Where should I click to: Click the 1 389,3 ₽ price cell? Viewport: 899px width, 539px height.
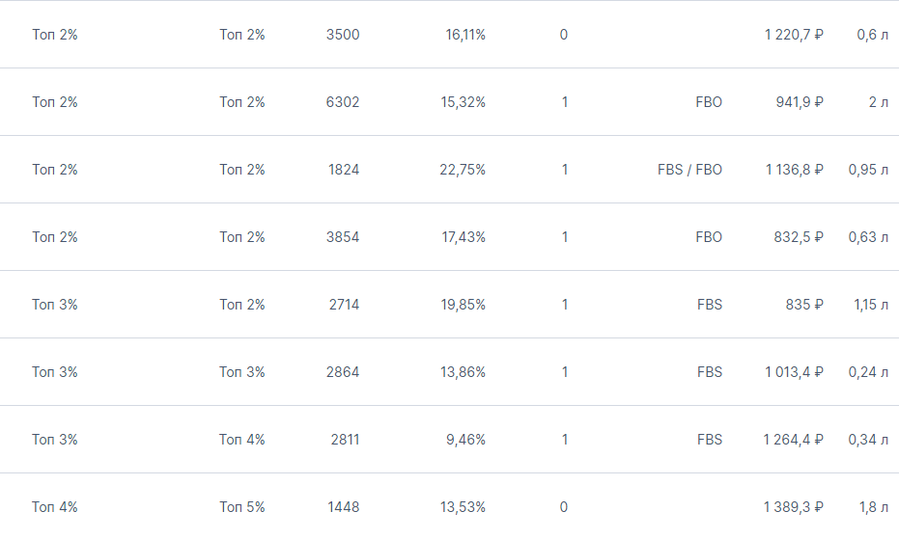coord(794,507)
